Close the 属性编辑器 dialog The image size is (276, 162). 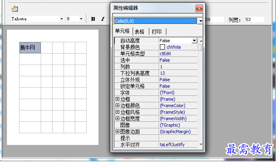199,9
